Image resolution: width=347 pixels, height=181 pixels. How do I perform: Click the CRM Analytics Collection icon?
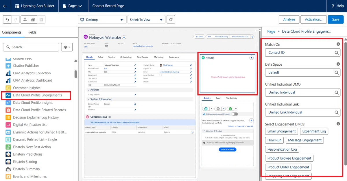(8, 73)
